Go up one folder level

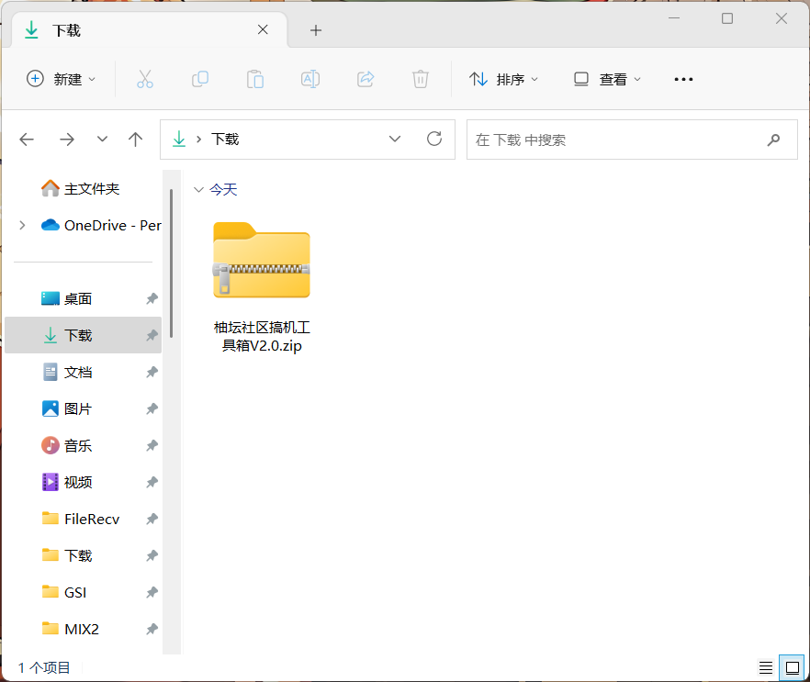click(x=136, y=140)
